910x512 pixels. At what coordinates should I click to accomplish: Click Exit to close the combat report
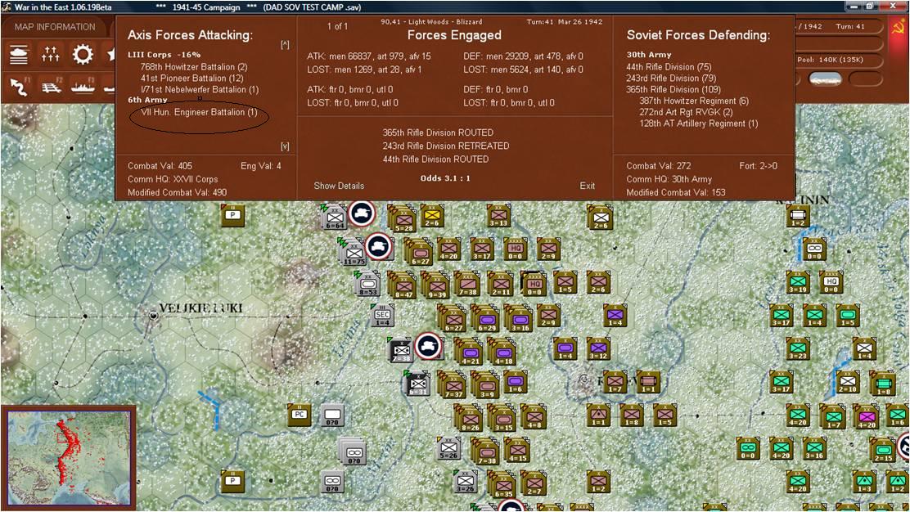point(587,186)
